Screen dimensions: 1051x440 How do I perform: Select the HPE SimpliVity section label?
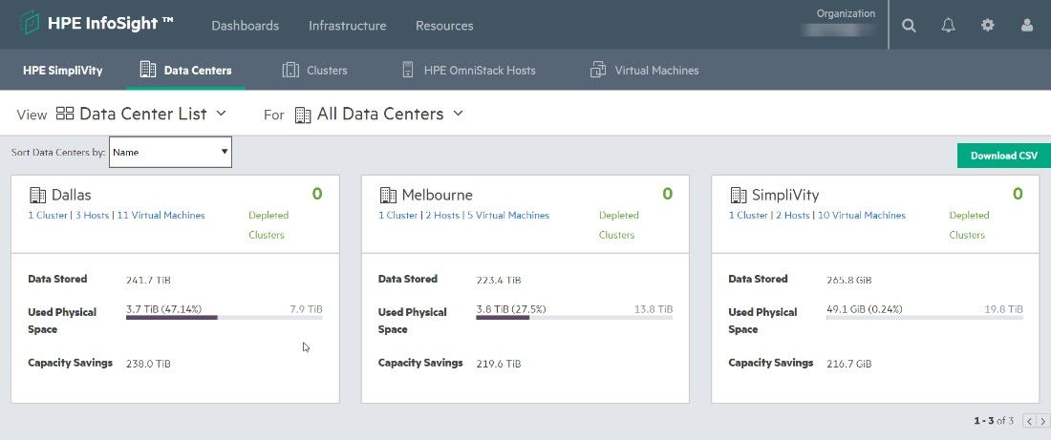coord(63,70)
